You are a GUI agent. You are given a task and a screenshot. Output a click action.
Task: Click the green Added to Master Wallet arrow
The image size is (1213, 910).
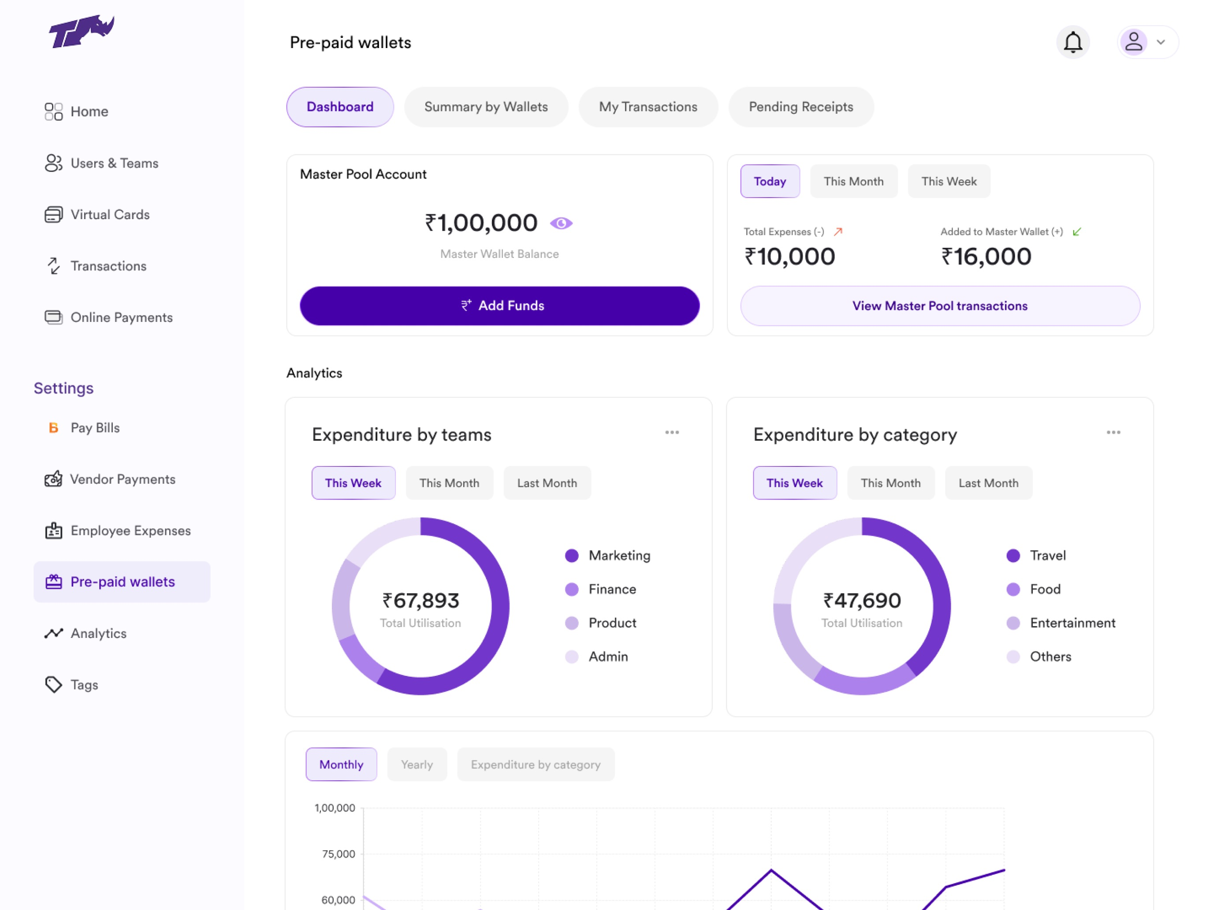(x=1076, y=232)
